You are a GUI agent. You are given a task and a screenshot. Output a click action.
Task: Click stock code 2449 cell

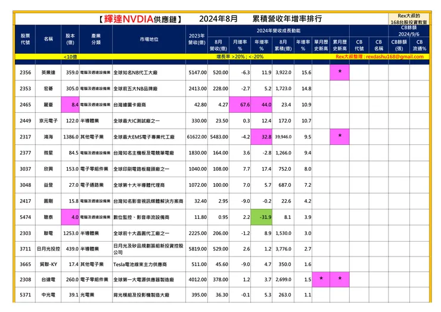pyautogui.click(x=25, y=121)
